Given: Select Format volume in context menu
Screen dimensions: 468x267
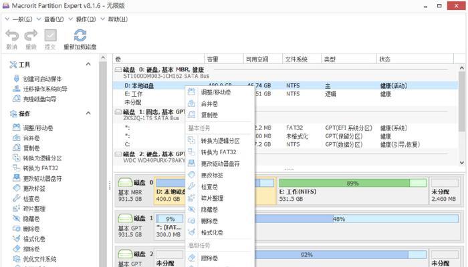Looking at the screenshot, I should (x=220, y=232).
